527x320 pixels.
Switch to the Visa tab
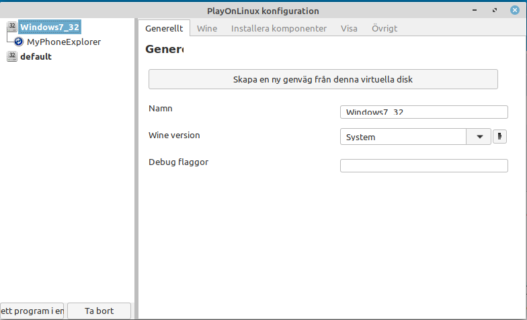click(x=349, y=28)
